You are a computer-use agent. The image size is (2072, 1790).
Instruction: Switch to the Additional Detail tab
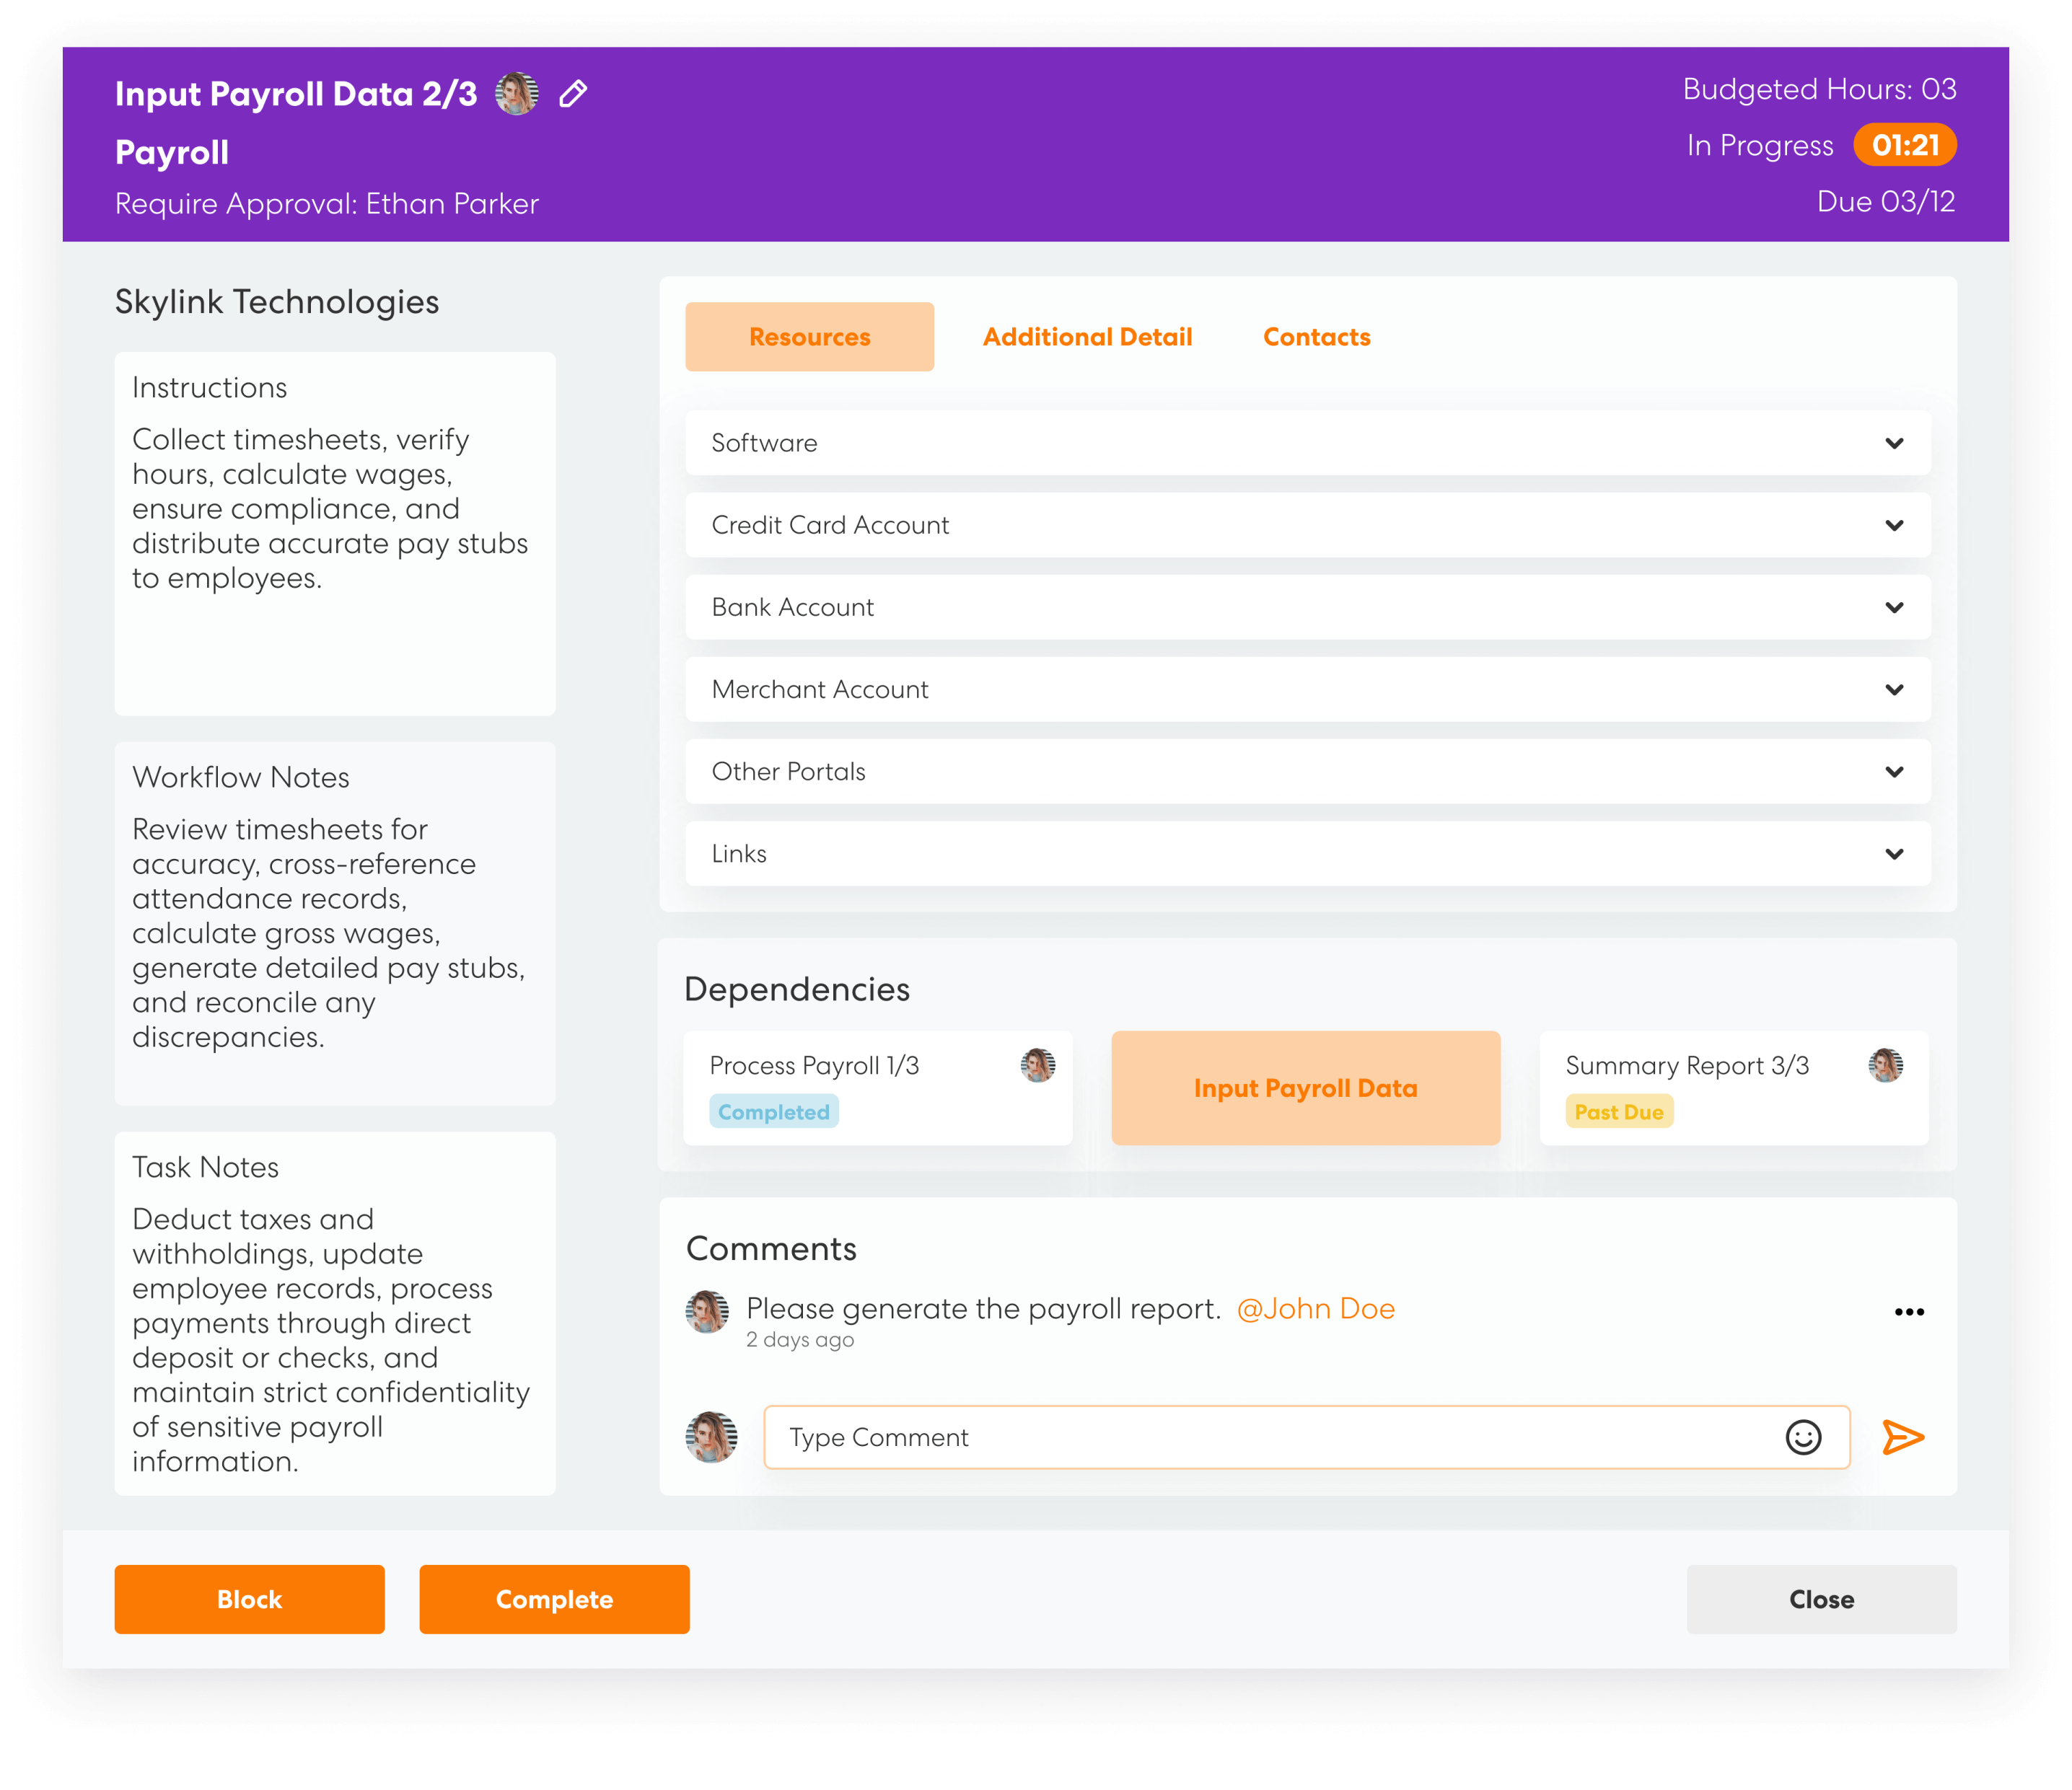(1087, 337)
